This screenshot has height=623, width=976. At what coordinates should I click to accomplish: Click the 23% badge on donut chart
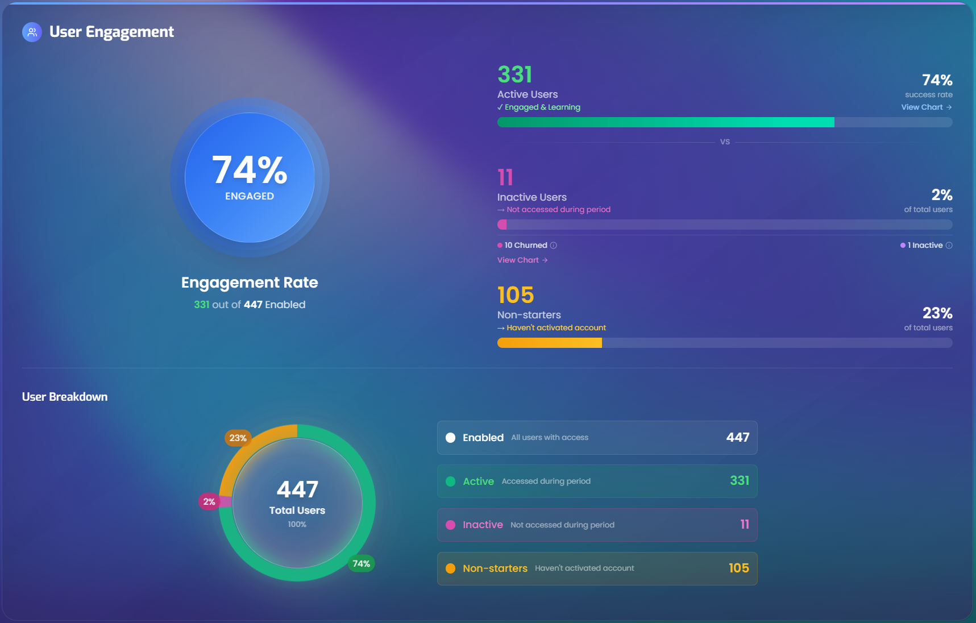click(x=238, y=438)
